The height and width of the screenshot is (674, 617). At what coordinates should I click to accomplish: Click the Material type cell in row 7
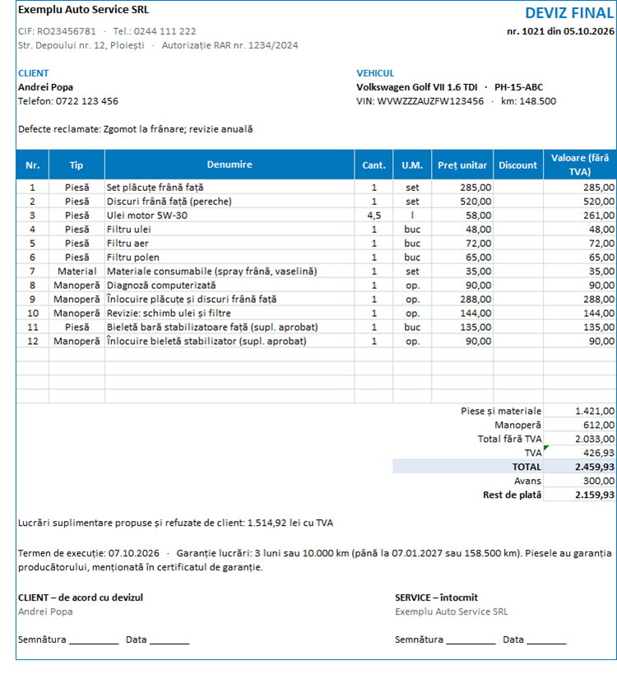[x=77, y=272]
